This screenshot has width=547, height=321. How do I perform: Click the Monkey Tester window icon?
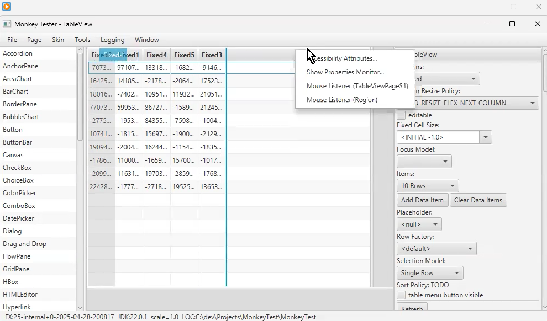(7, 24)
